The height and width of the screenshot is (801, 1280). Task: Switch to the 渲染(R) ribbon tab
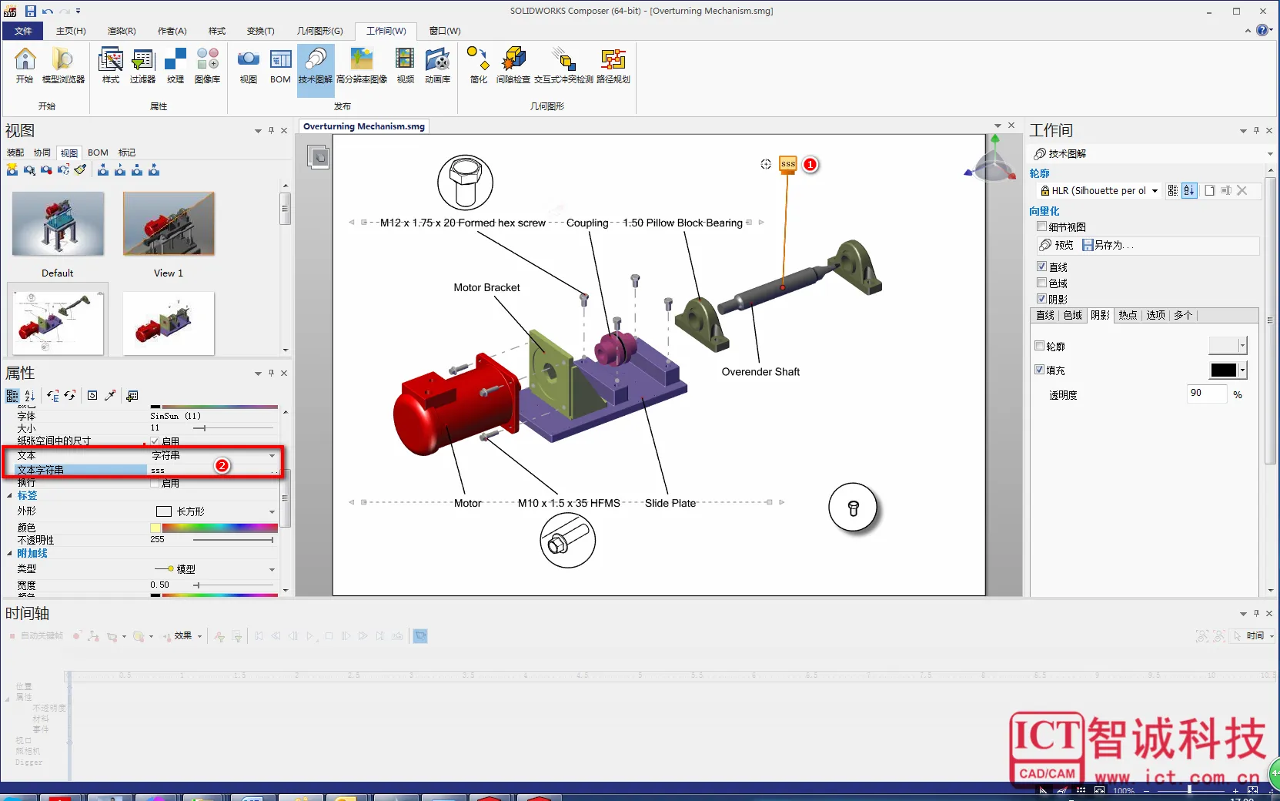pyautogui.click(x=122, y=31)
